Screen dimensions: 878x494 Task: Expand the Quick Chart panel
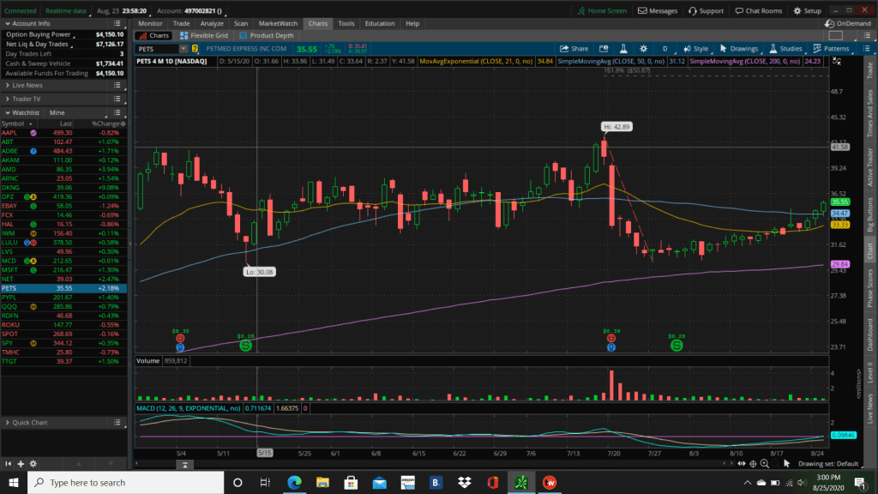point(8,422)
